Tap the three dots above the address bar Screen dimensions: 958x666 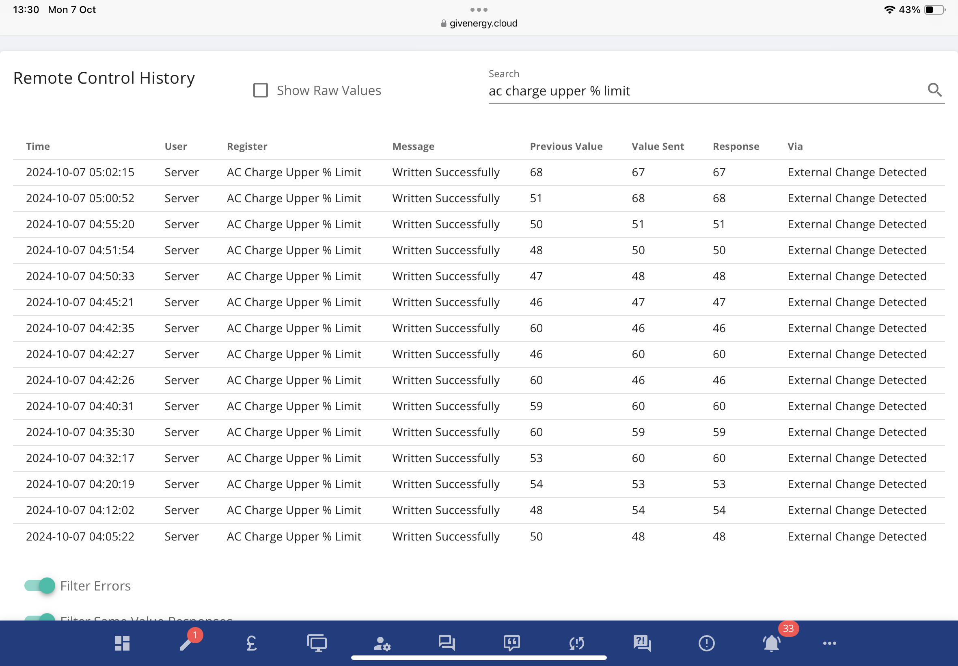[479, 10]
